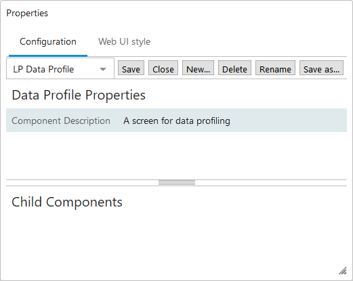Click the Child Components heading

pyautogui.click(x=67, y=202)
